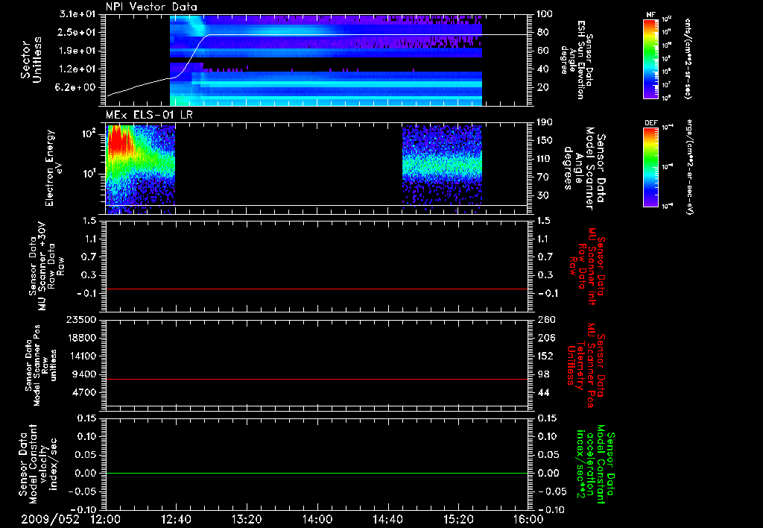Click the 13:20 time tick label

click(x=247, y=519)
